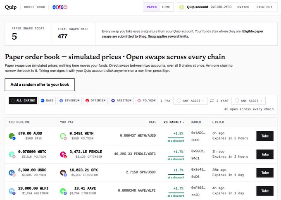Take the 5,900.00 USDC swap
Screen dimensions: 281x200
[x=265, y=173]
